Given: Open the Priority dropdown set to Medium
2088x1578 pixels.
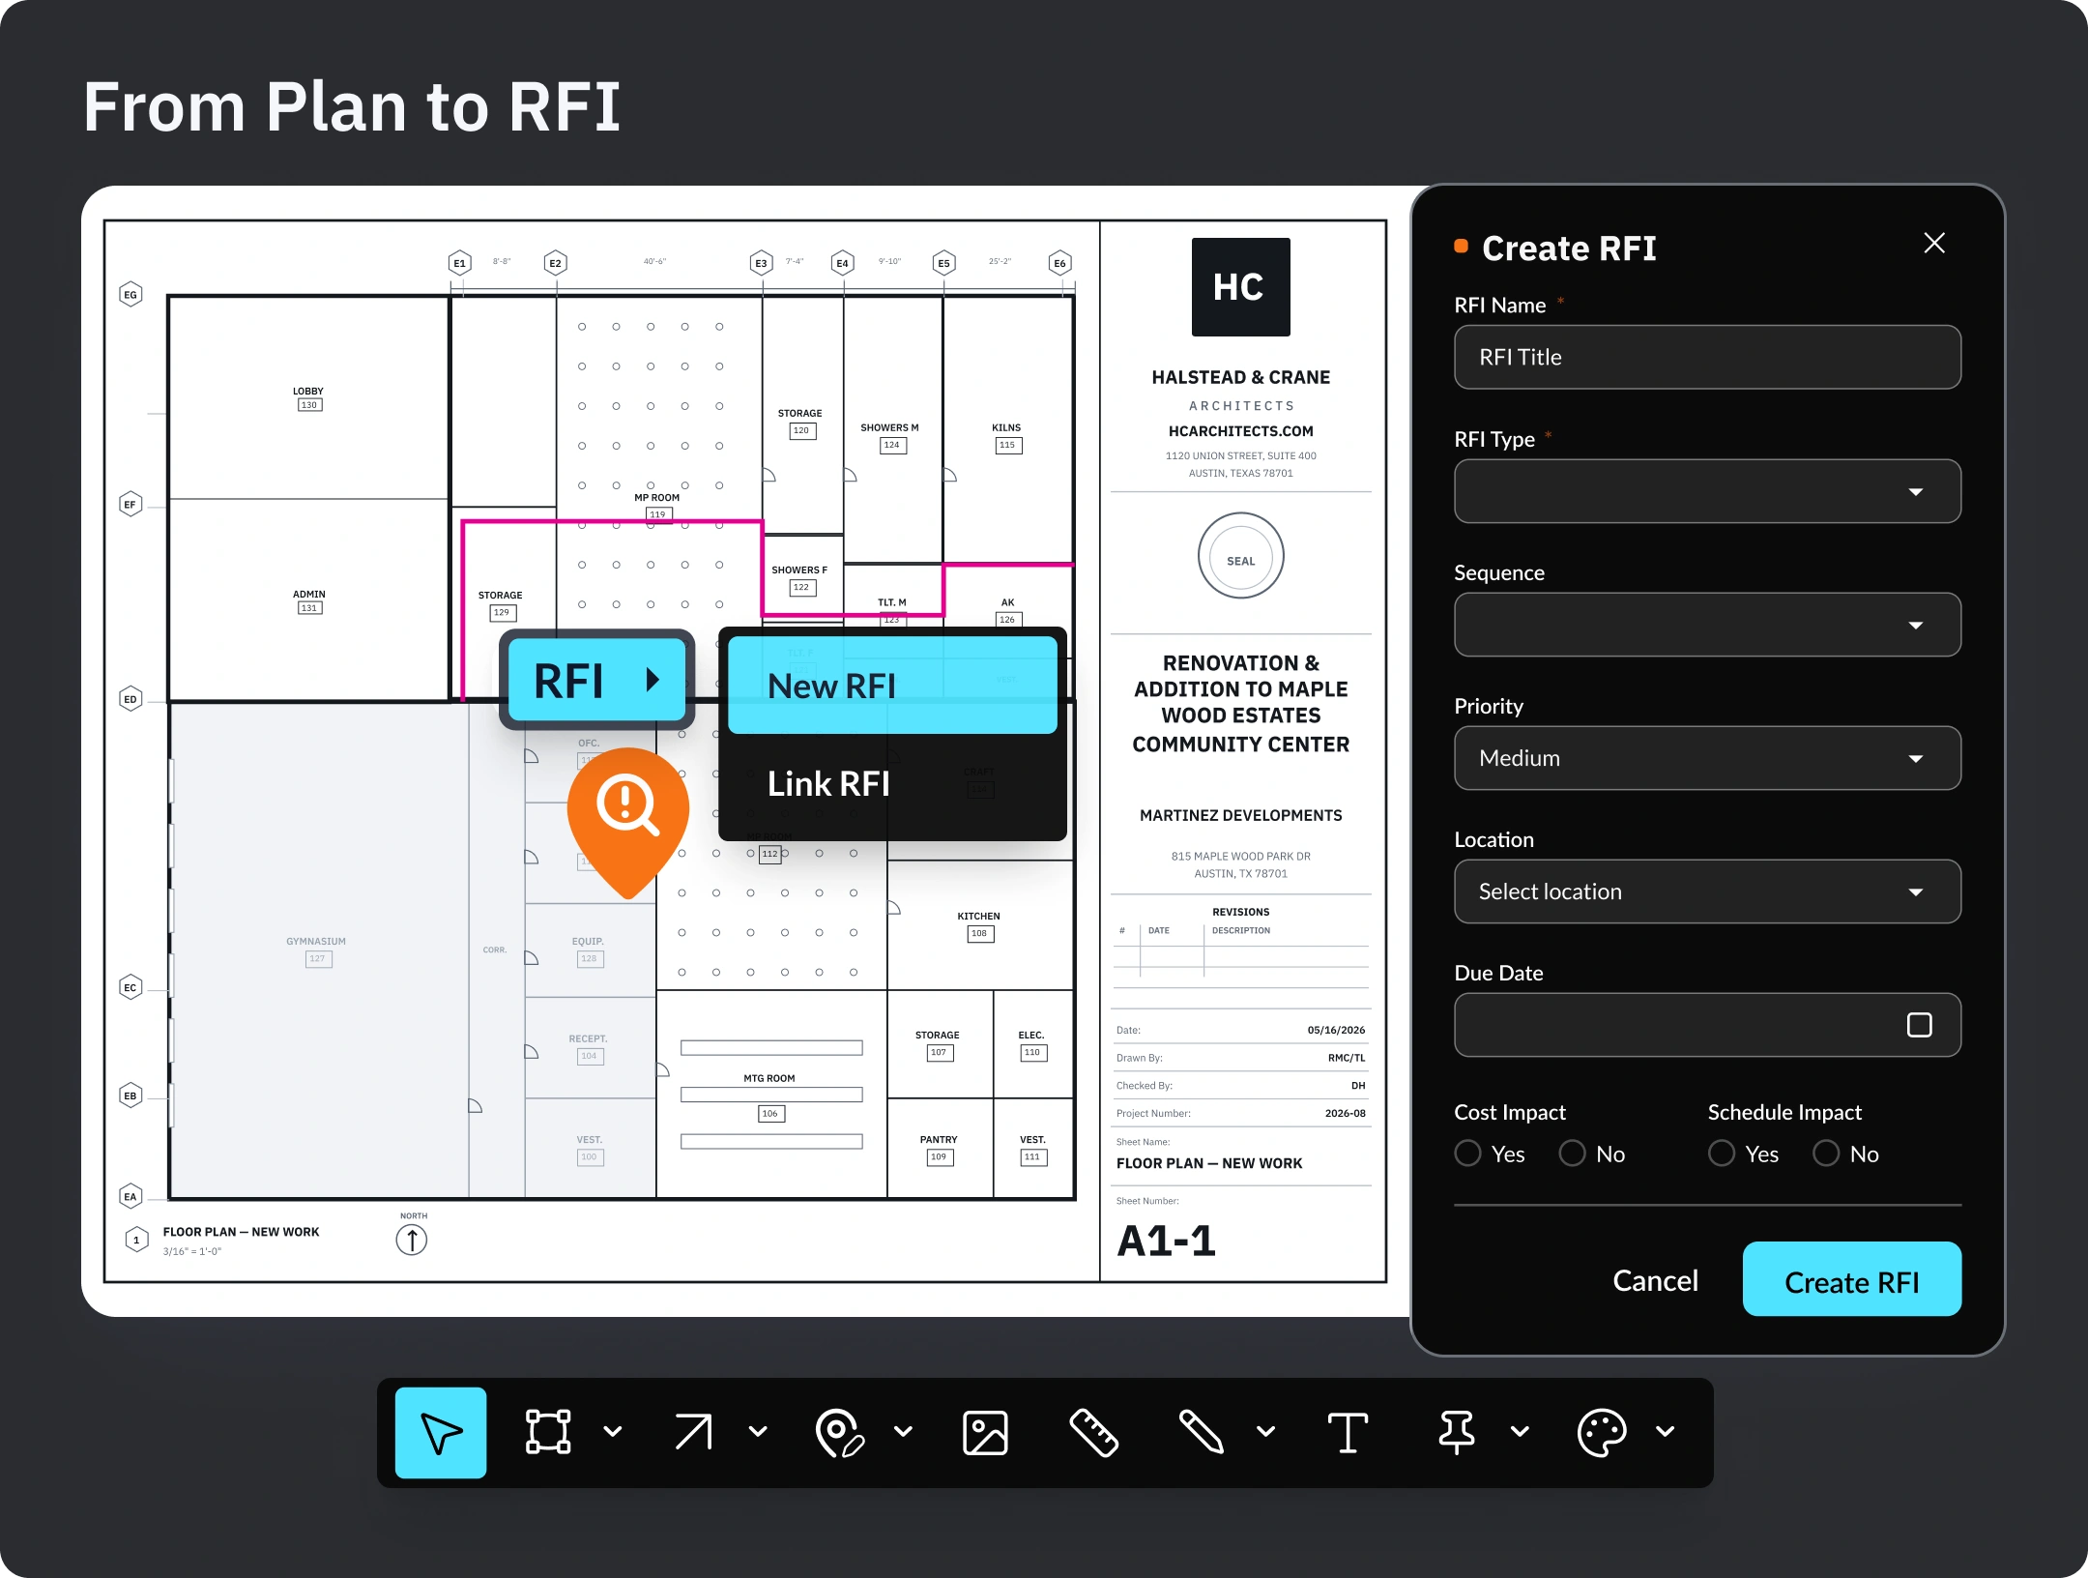Looking at the screenshot, I should click(1707, 758).
